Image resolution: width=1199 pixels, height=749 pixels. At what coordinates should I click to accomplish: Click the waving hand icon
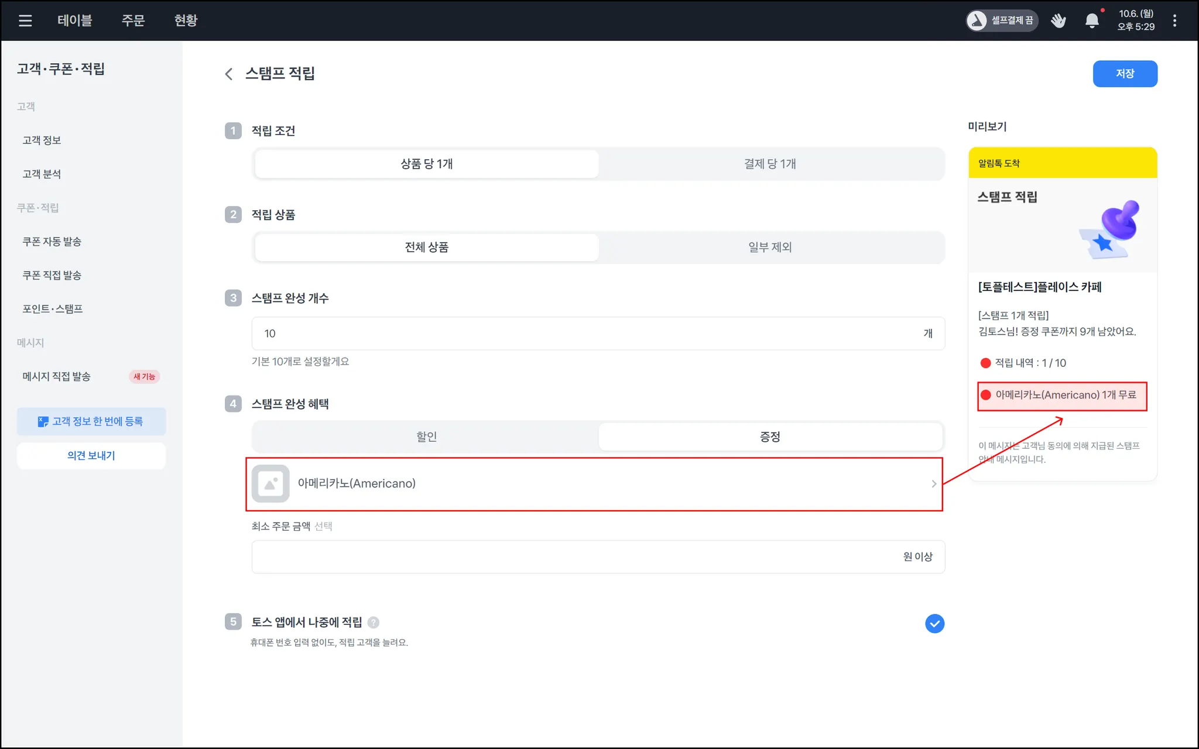pos(1058,21)
